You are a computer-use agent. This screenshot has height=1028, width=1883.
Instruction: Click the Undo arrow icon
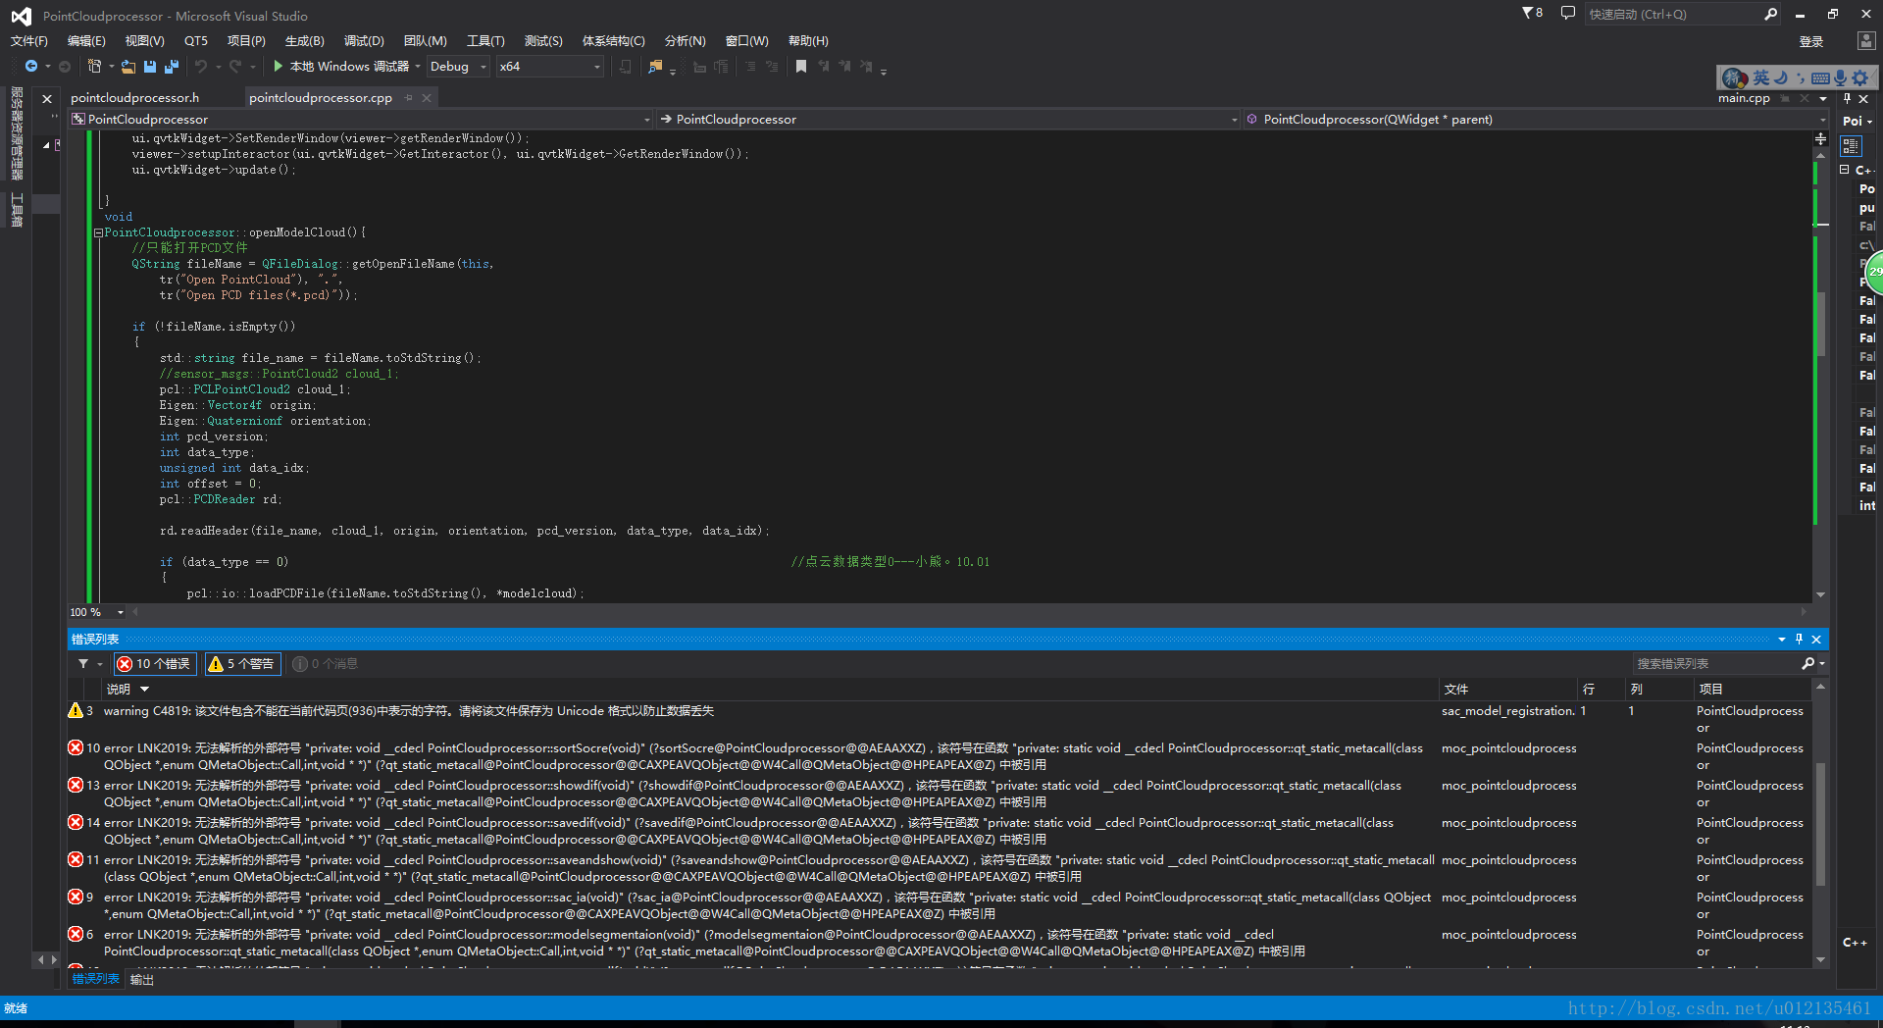tap(201, 67)
